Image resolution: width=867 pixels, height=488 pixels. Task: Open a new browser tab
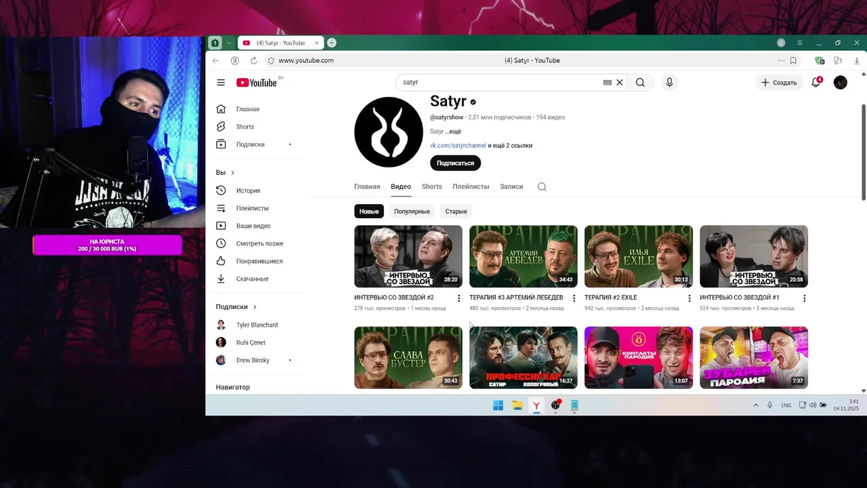tap(332, 43)
